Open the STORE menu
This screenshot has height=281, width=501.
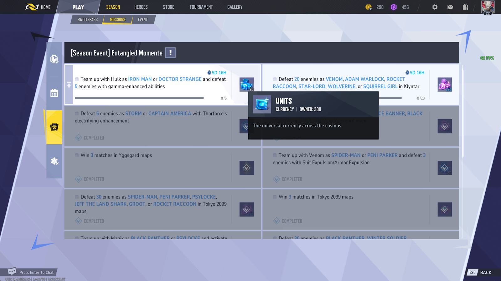(168, 7)
